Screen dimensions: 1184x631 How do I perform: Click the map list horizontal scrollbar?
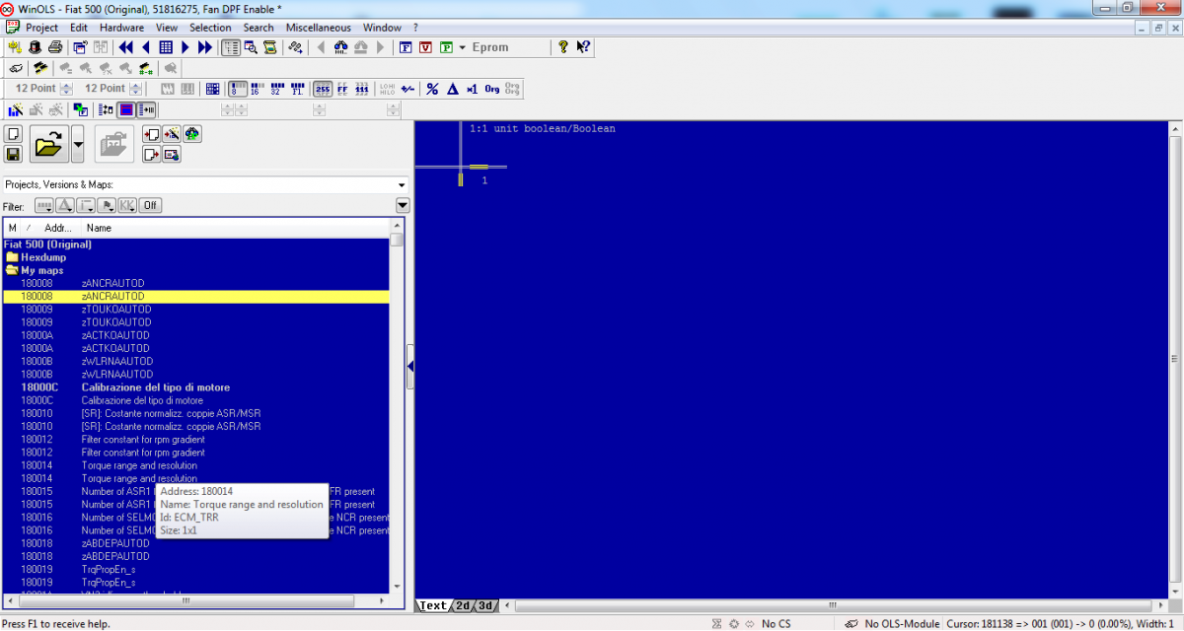[197, 600]
